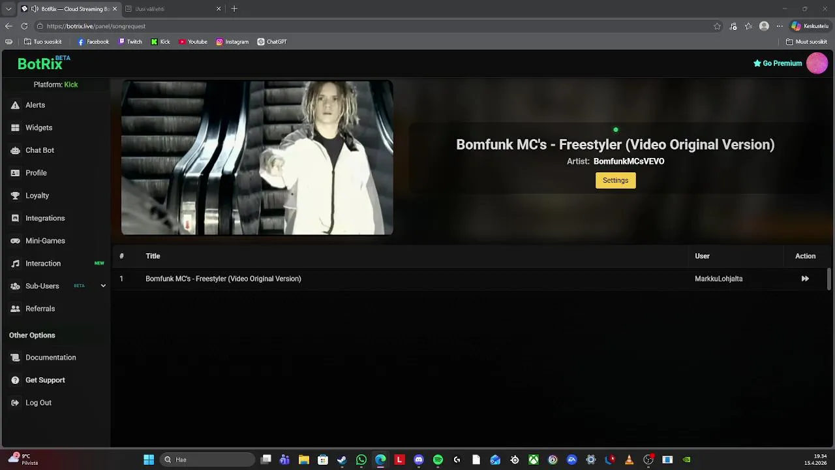Open Referrals from the sidebar

click(x=40, y=309)
